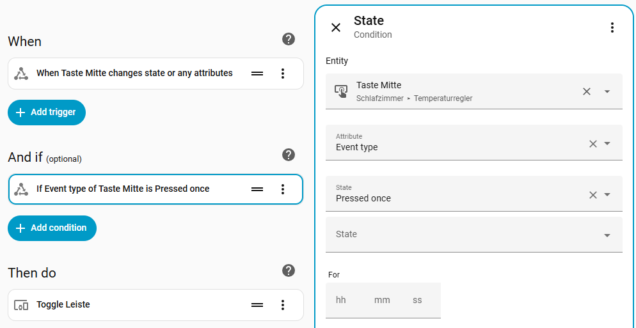Open three-dot menu for Toggle Leiste action

click(x=283, y=305)
